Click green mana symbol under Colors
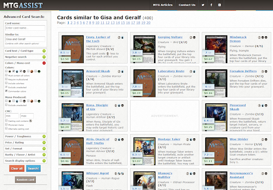The height and width of the screenshot is (190, 273). pyautogui.click(x=39, y=71)
